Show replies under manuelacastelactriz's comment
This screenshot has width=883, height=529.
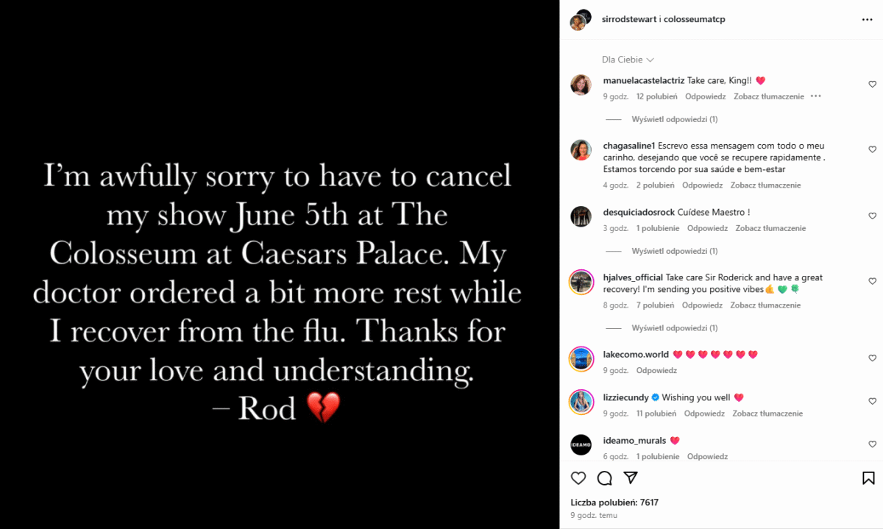[674, 119]
